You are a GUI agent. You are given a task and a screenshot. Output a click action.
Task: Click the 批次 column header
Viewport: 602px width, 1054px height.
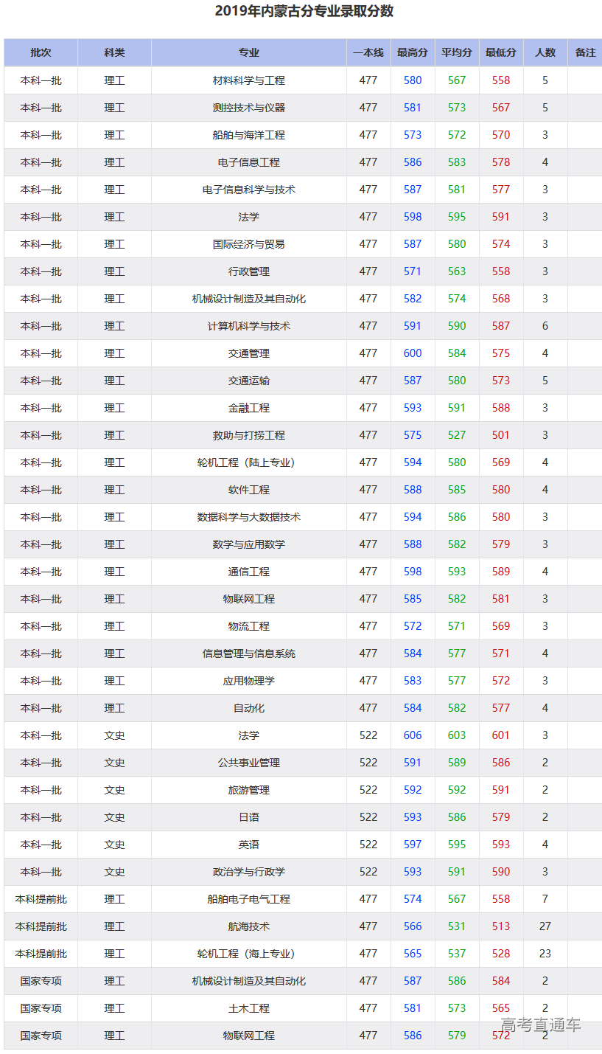pyautogui.click(x=41, y=53)
